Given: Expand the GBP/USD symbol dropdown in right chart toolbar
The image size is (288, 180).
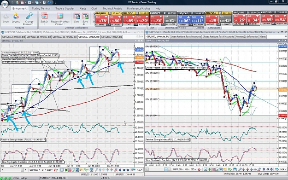Looking at the screenshot, I should tap(183, 170).
